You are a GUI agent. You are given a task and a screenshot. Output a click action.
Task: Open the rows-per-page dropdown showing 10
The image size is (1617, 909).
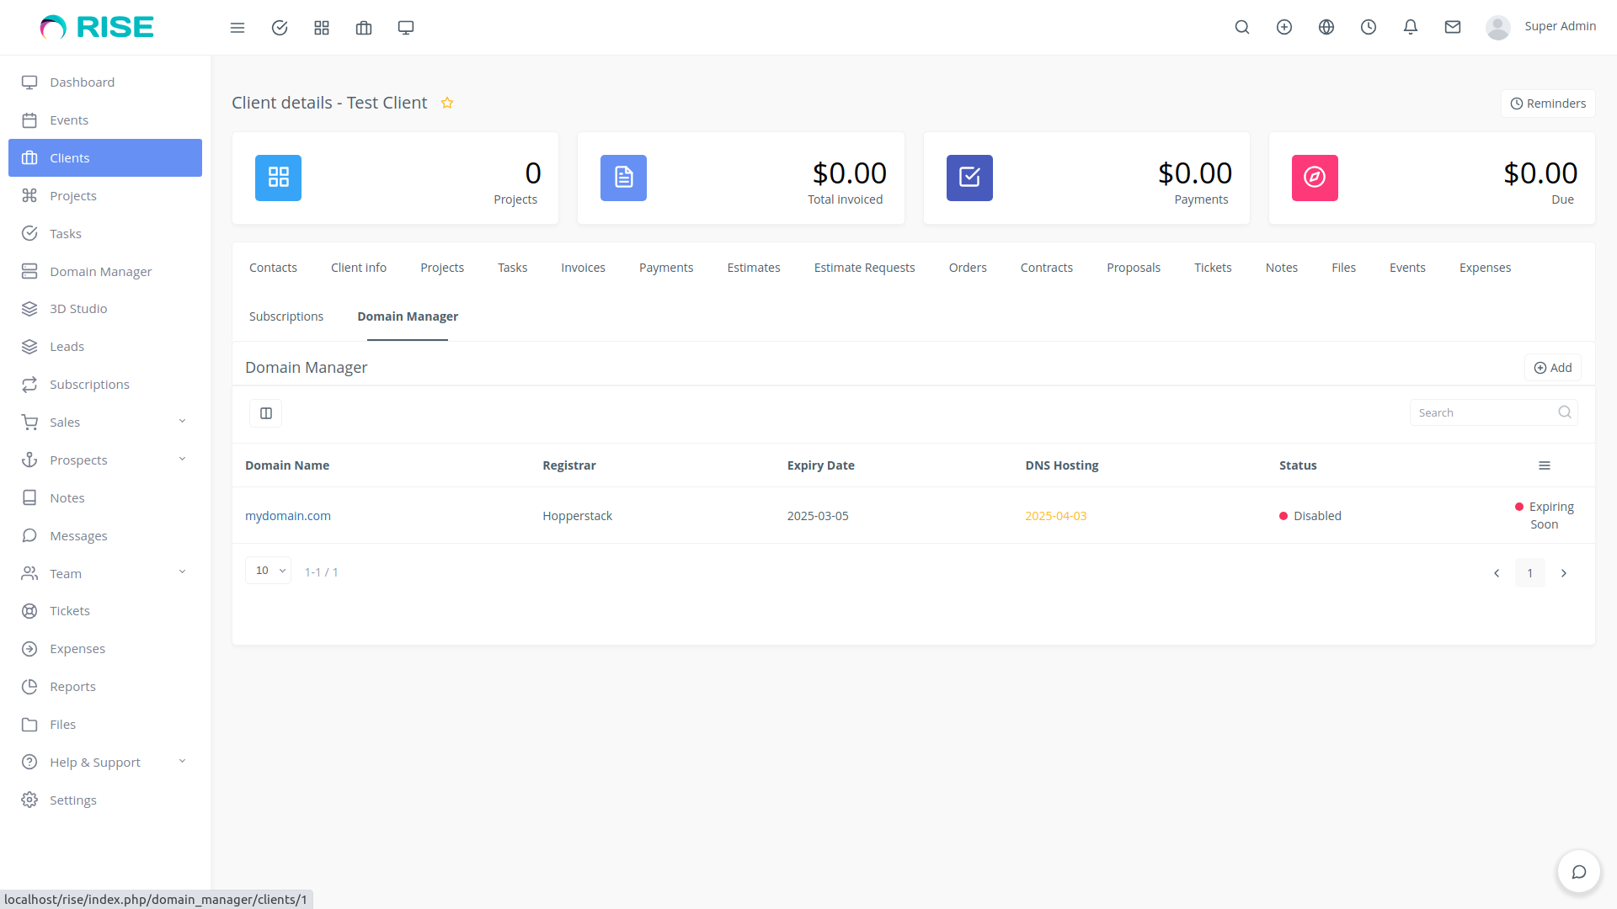click(268, 570)
